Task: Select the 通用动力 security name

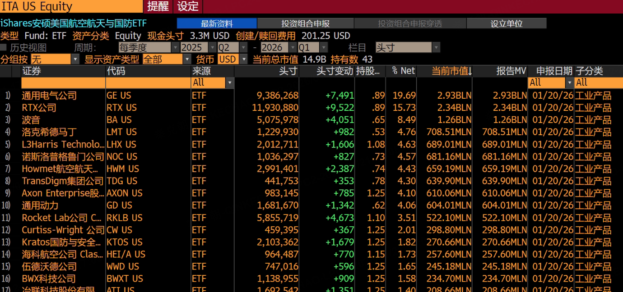Action: point(40,205)
